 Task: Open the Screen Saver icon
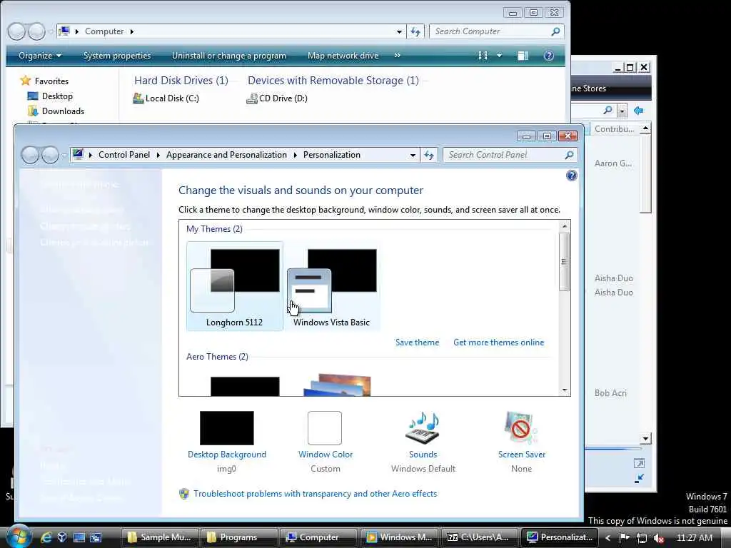tap(521, 428)
